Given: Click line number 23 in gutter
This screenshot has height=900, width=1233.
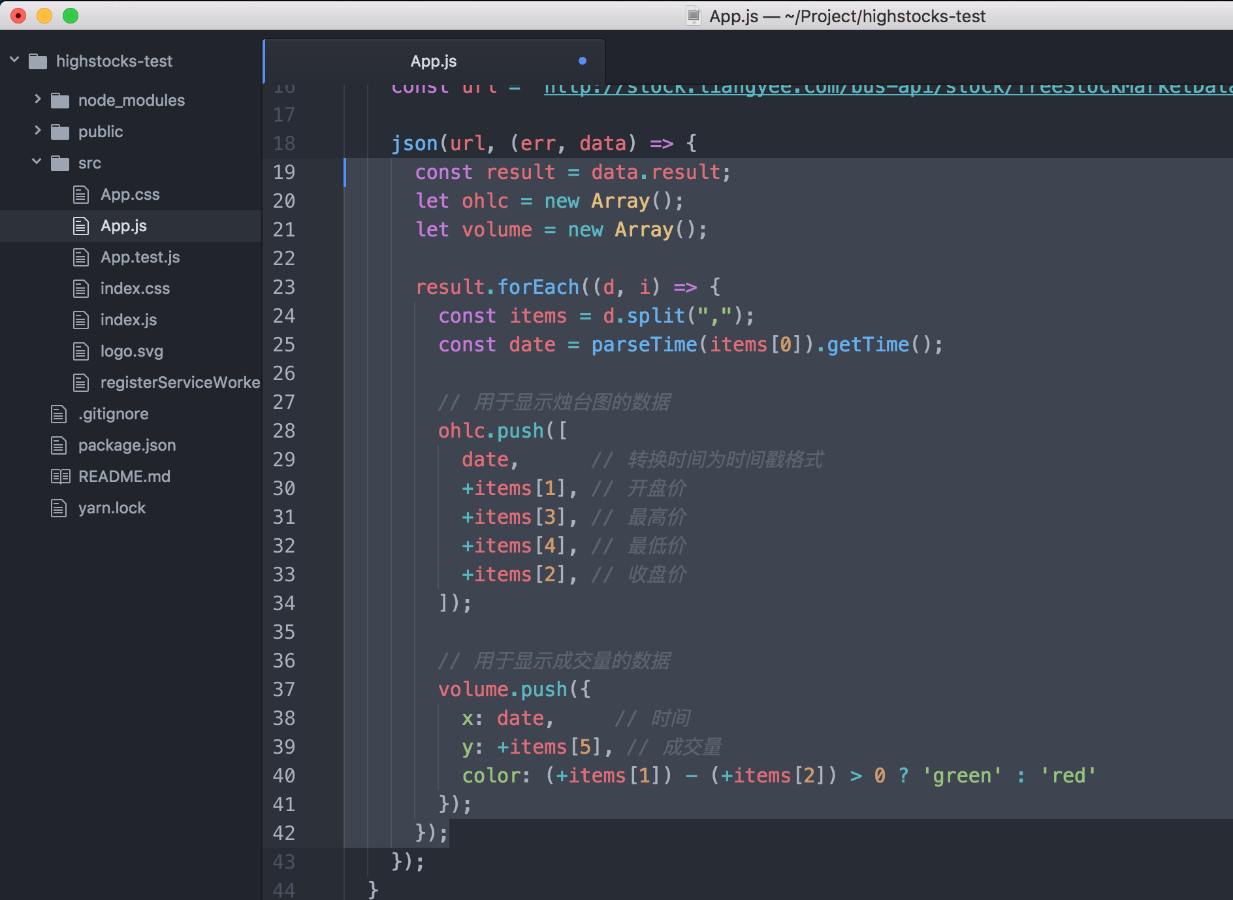Looking at the screenshot, I should [284, 287].
